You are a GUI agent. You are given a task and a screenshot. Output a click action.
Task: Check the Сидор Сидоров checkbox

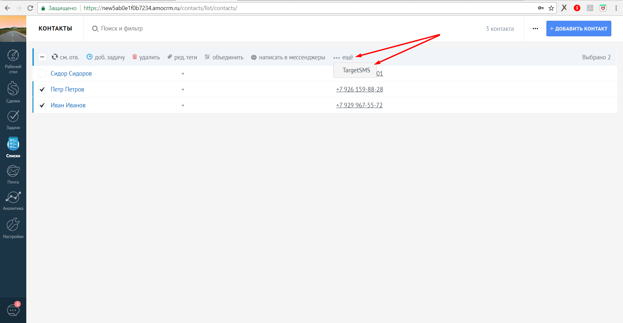(x=42, y=73)
